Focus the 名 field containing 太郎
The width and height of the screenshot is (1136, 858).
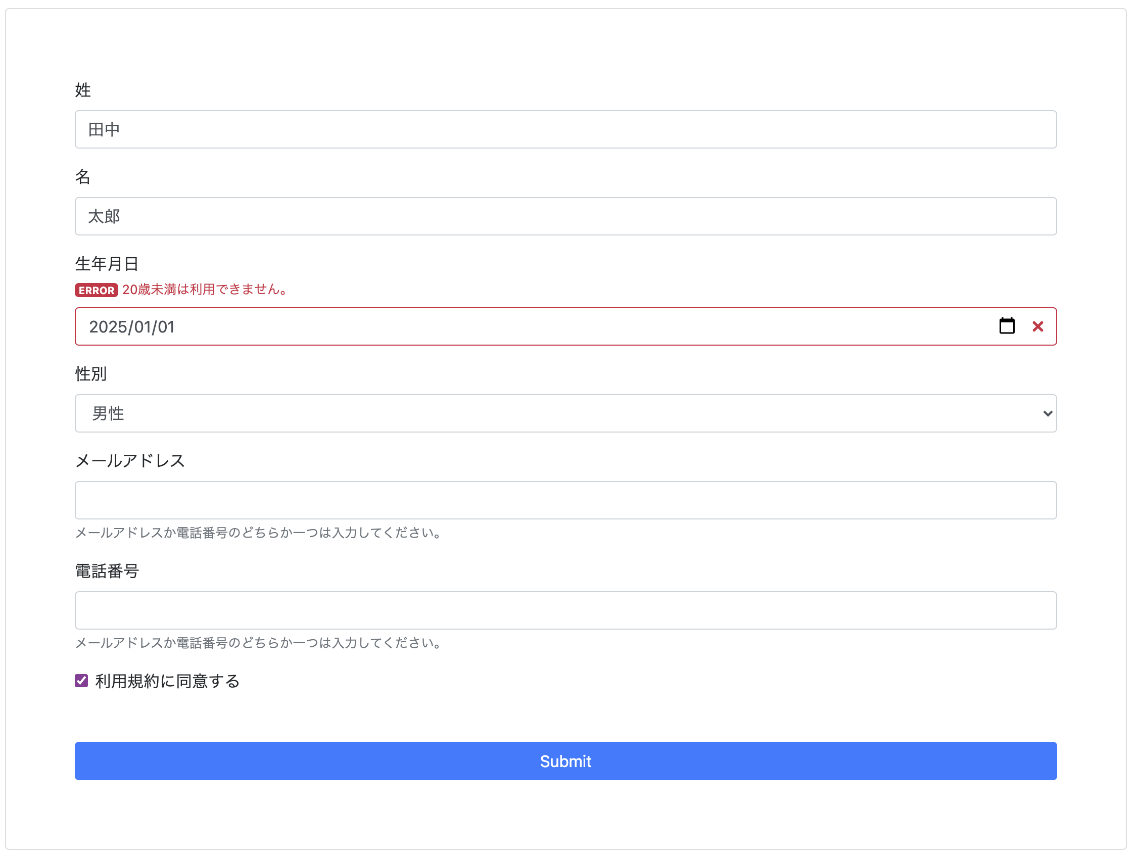565,216
